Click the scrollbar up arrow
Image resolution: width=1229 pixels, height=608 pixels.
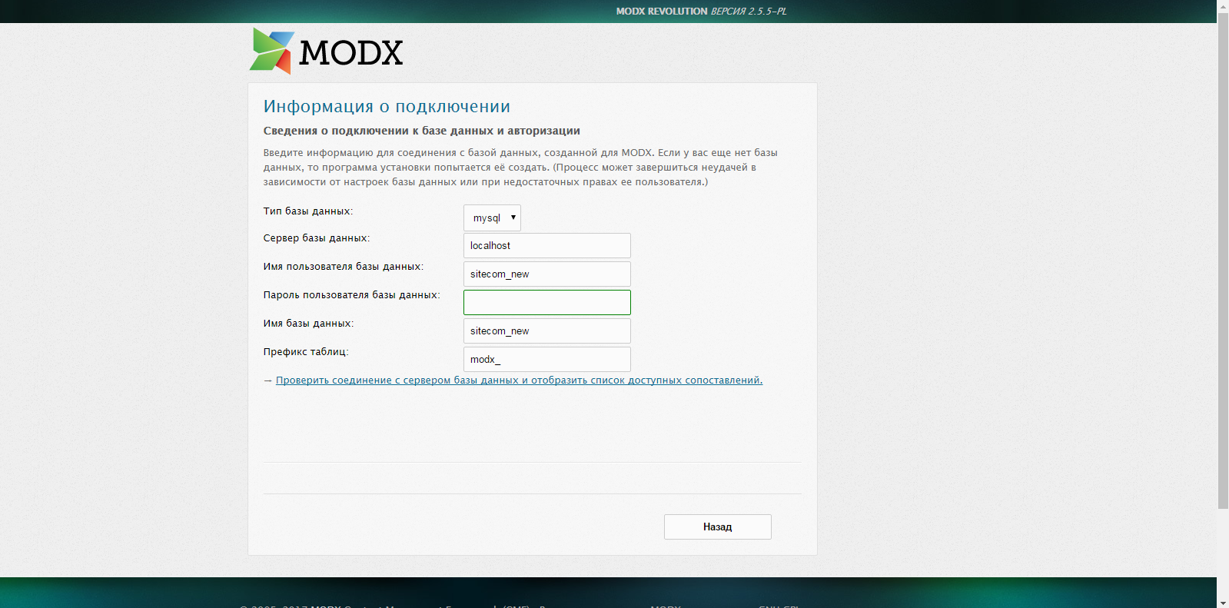coord(1223,6)
